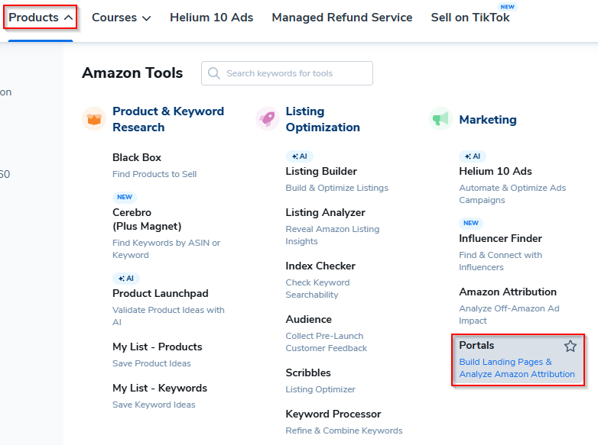This screenshot has height=445, width=598.
Task: Select the Amazon Attribution tool
Action: [x=508, y=292]
